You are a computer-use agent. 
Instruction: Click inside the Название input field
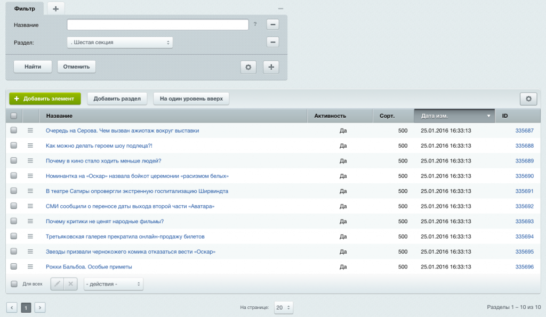coord(157,25)
